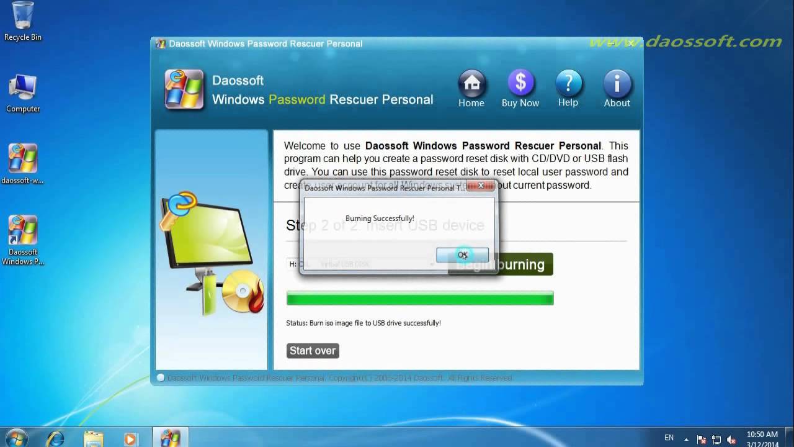Click the welcome paragraph text
The width and height of the screenshot is (794, 447).
(456, 165)
